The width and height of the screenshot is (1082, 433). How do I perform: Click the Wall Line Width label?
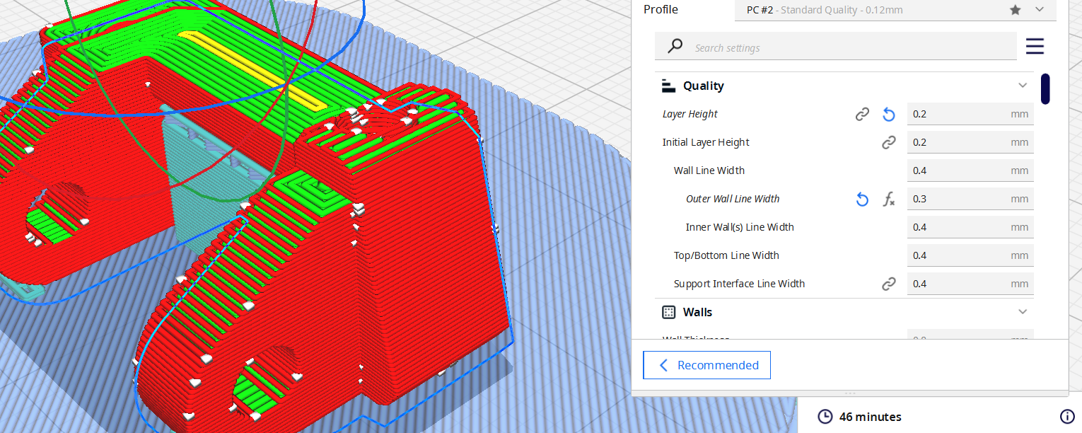click(x=709, y=171)
